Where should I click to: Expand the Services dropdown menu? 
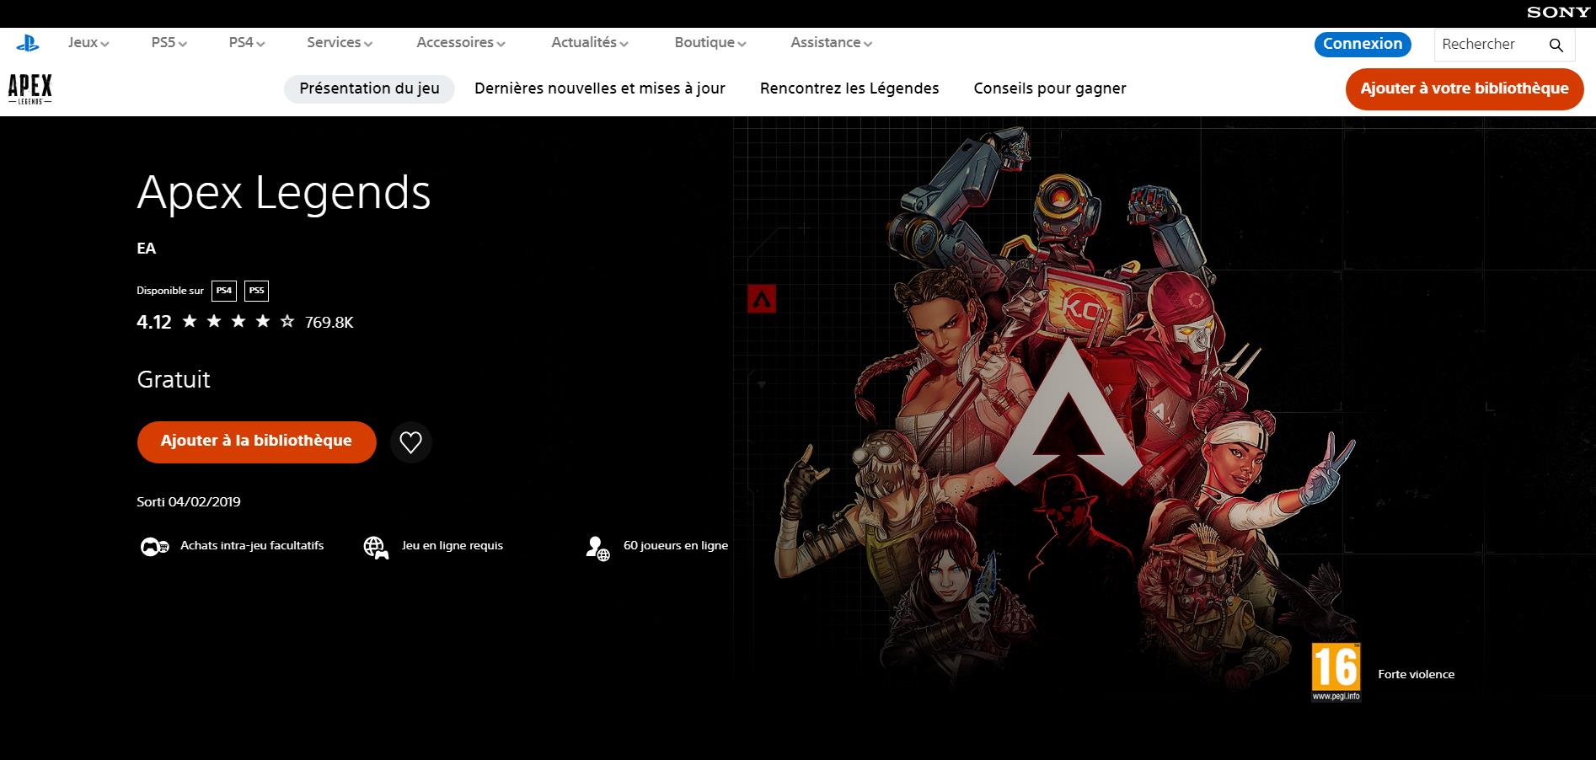coord(338,42)
